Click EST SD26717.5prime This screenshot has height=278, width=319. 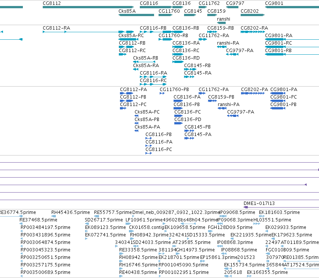point(87,224)
